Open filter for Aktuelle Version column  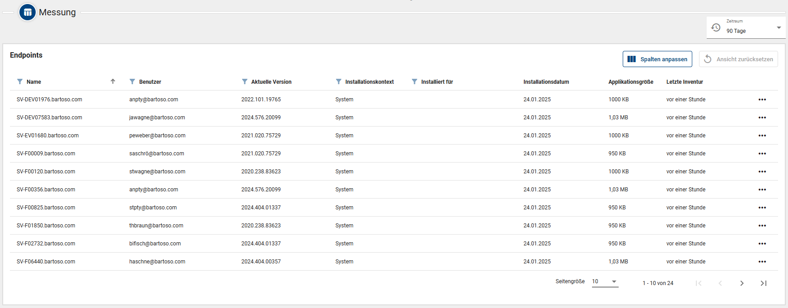pos(245,82)
